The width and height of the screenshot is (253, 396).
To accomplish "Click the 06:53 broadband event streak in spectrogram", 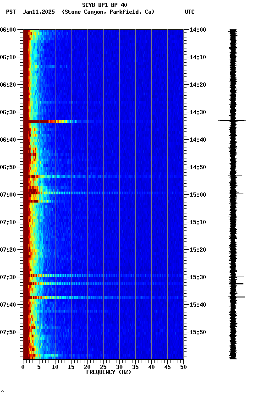I will tap(103, 176).
